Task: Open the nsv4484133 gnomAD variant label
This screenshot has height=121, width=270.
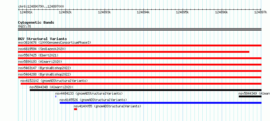Action: click(89, 93)
